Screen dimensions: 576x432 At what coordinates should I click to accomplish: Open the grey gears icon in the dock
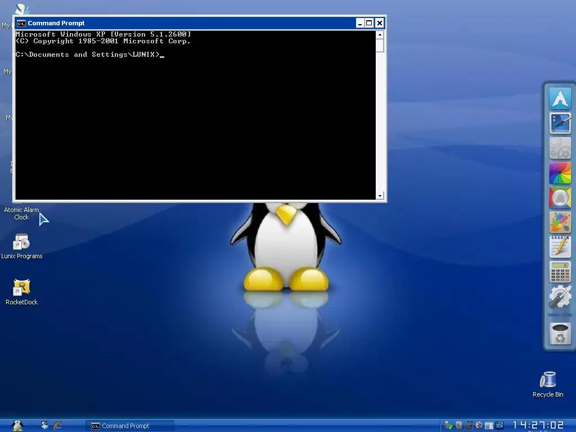(560, 148)
